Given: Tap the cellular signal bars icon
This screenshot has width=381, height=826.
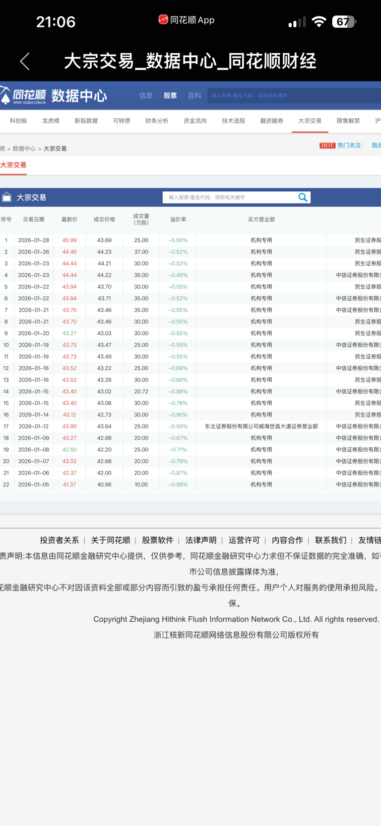Looking at the screenshot, I should coord(297,22).
